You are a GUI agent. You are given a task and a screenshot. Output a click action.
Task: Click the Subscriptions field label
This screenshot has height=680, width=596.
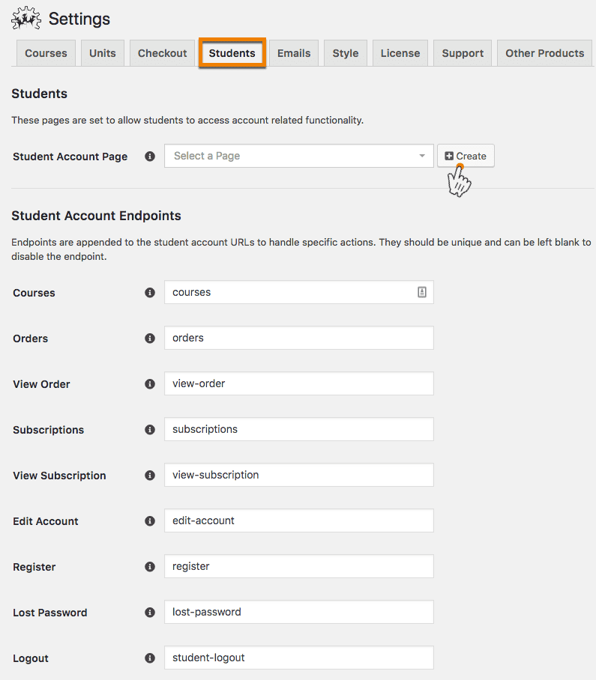point(49,430)
